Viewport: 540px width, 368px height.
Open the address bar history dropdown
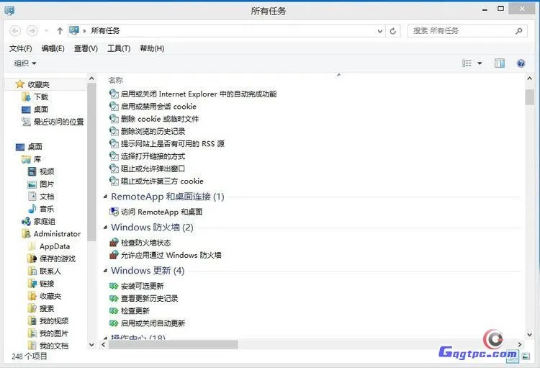(x=380, y=31)
